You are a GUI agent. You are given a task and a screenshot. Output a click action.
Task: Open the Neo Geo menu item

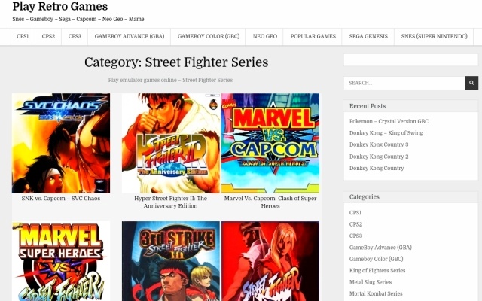pyautogui.click(x=264, y=37)
